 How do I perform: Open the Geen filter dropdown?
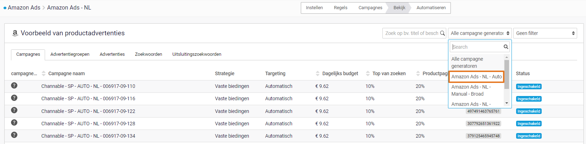[545, 33]
